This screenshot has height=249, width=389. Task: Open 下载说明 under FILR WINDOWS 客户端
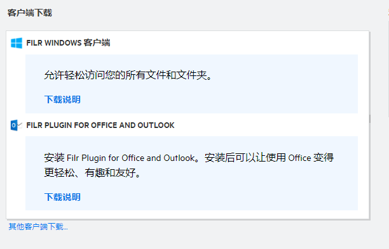62,99
